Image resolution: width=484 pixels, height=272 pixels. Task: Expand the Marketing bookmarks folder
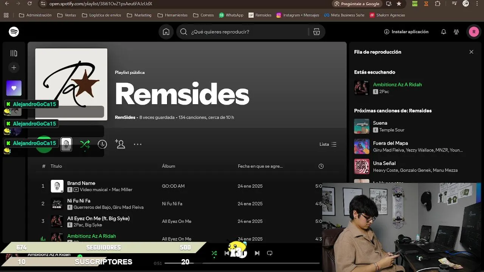point(139,15)
